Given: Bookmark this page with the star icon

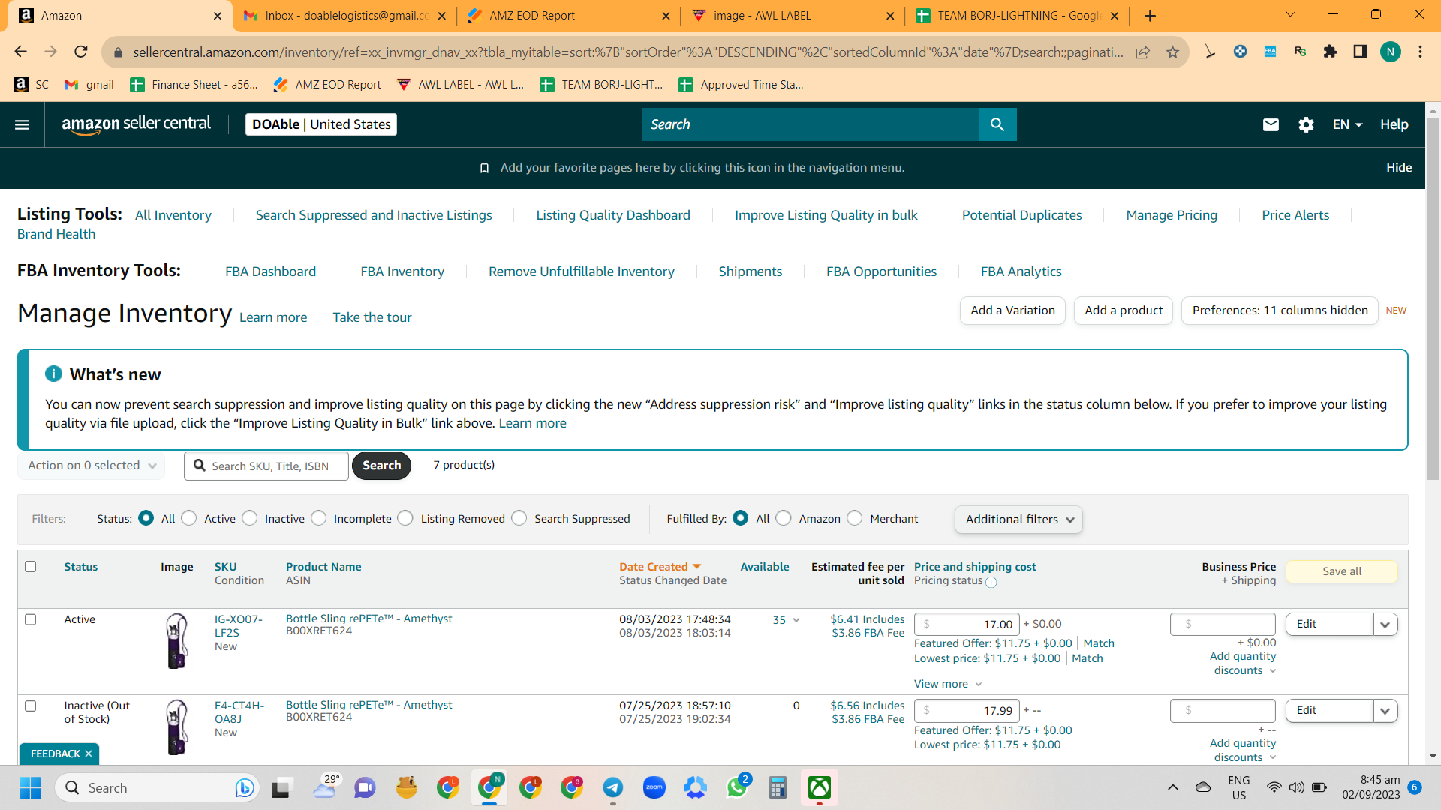Looking at the screenshot, I should (1172, 52).
